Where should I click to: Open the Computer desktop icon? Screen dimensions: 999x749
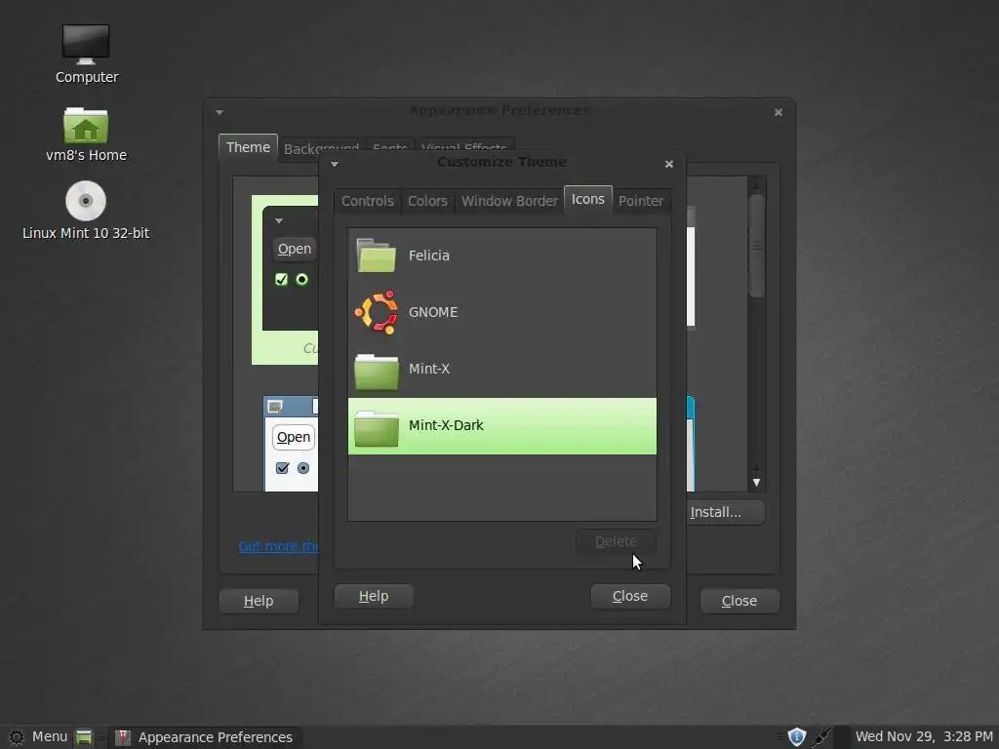point(86,45)
